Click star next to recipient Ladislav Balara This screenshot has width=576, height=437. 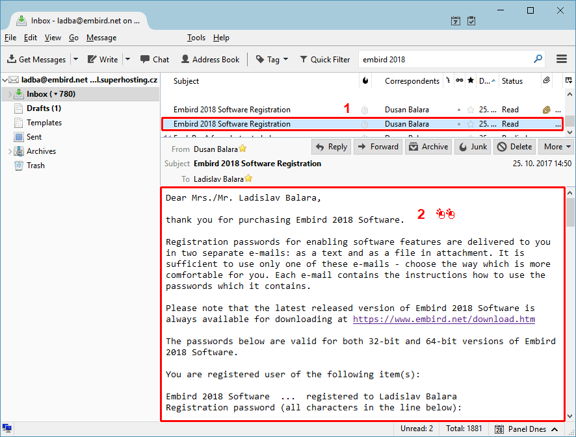pos(249,179)
